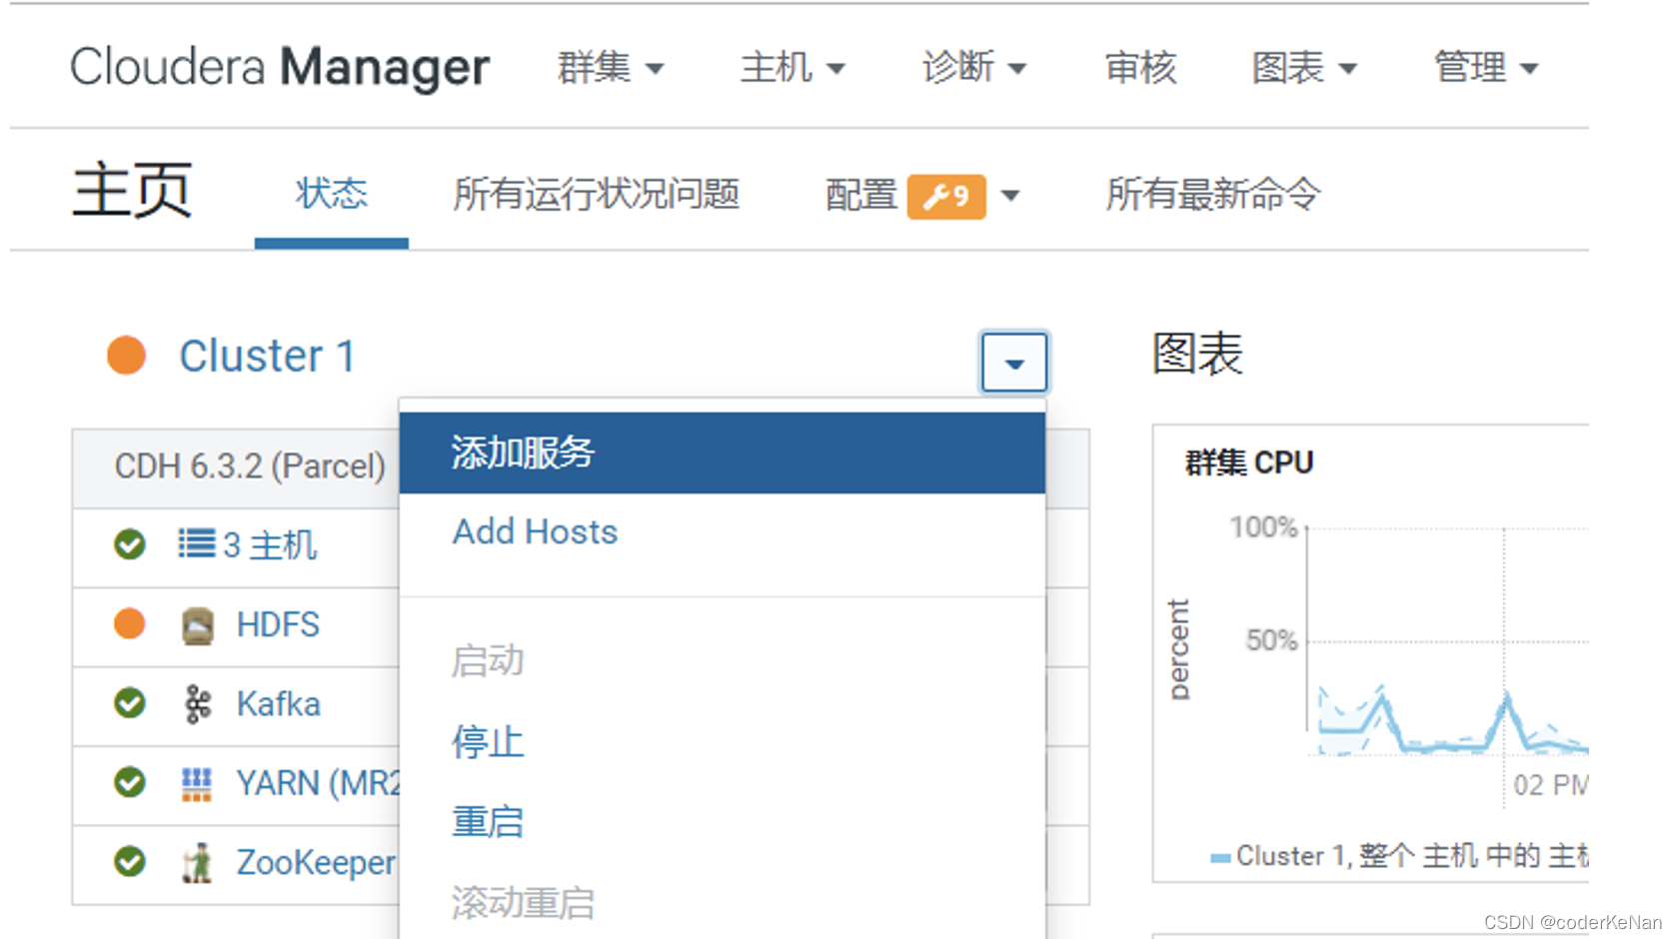The height and width of the screenshot is (939, 1677).
Task: Switch to the 状态 tab
Action: tap(332, 194)
